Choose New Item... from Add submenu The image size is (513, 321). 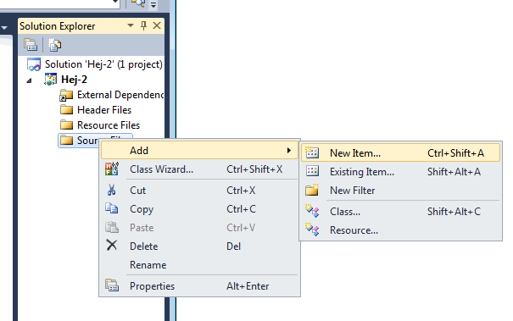400,152
